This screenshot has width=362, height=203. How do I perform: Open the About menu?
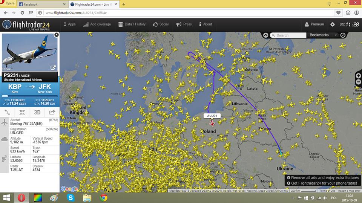206,24
